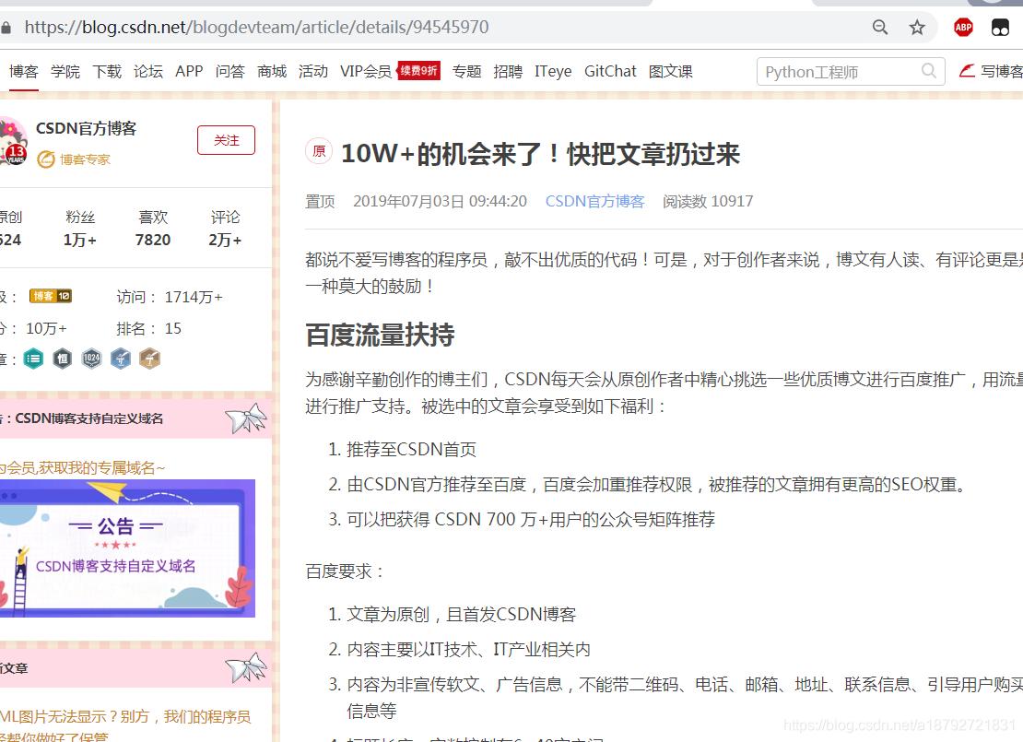Click the article title 10W+的机会来了

pos(540,154)
